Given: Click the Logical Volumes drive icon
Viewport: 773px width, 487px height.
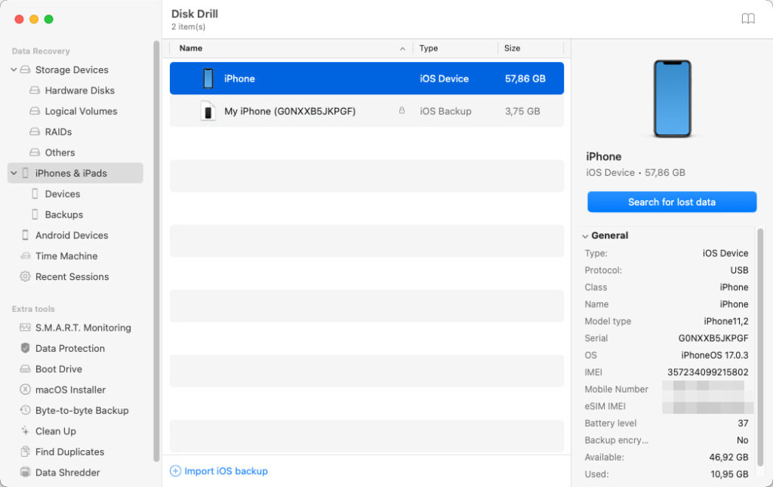Looking at the screenshot, I should click(x=35, y=111).
